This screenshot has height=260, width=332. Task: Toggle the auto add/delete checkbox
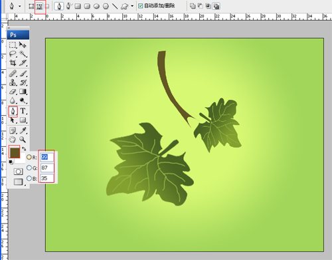pos(140,6)
